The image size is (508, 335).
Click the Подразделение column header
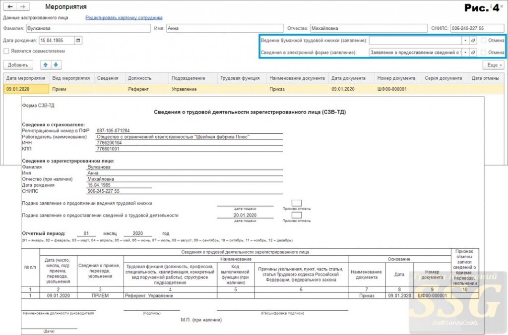[x=193, y=78]
